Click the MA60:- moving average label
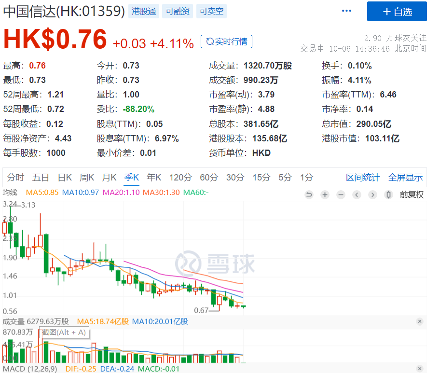 point(196,193)
